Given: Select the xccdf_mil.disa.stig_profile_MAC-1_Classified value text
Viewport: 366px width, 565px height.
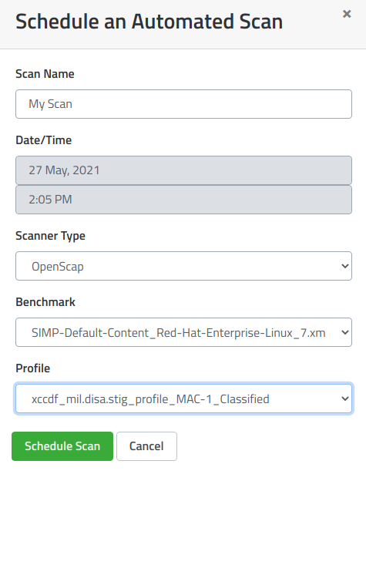Looking at the screenshot, I should [150, 399].
